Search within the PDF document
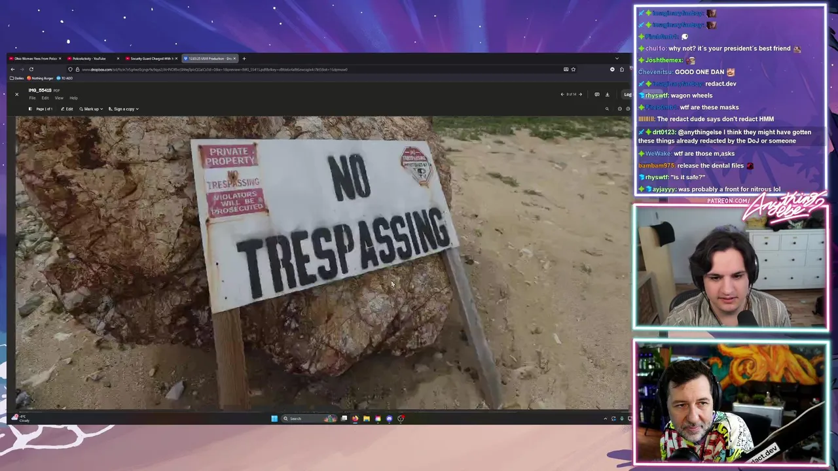 click(x=607, y=109)
